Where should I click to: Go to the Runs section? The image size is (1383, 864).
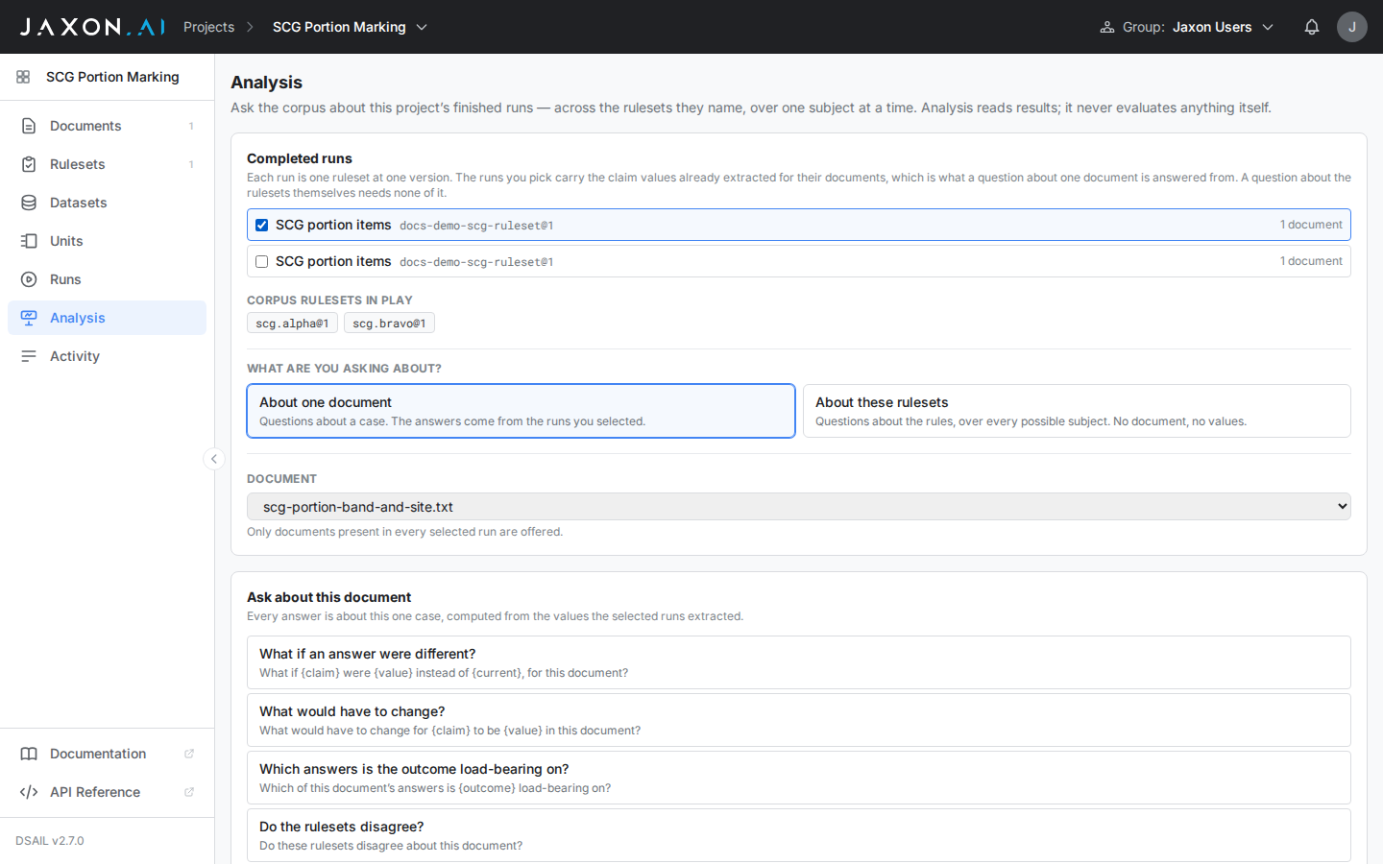107,279
